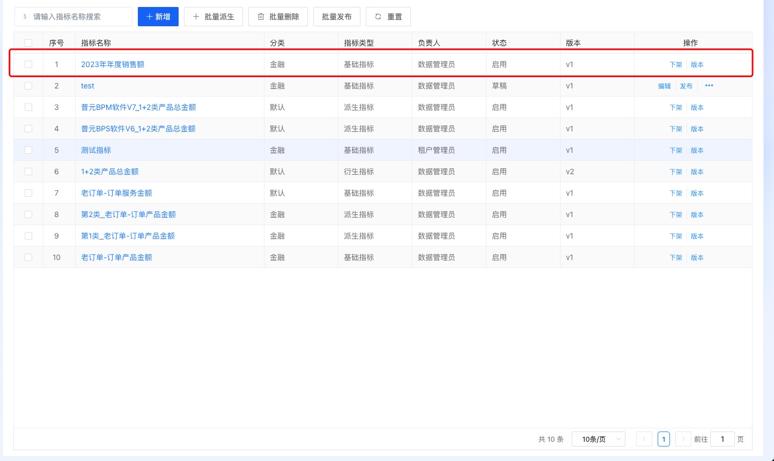This screenshot has width=774, height=461.
Task: 勾选 2023年年度销售额 行的复选框
Action: pyautogui.click(x=28, y=64)
